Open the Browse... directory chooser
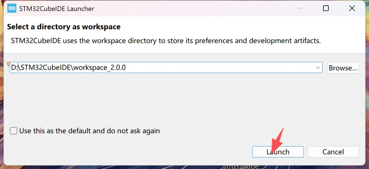 pyautogui.click(x=343, y=68)
